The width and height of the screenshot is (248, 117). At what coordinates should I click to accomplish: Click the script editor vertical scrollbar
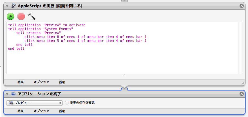(x=240, y=48)
